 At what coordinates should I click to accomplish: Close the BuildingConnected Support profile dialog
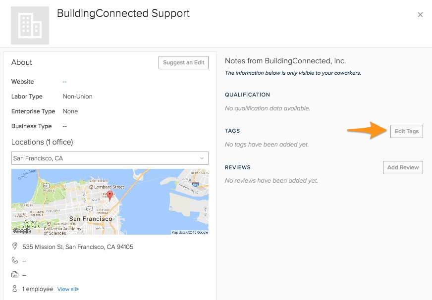(x=420, y=15)
